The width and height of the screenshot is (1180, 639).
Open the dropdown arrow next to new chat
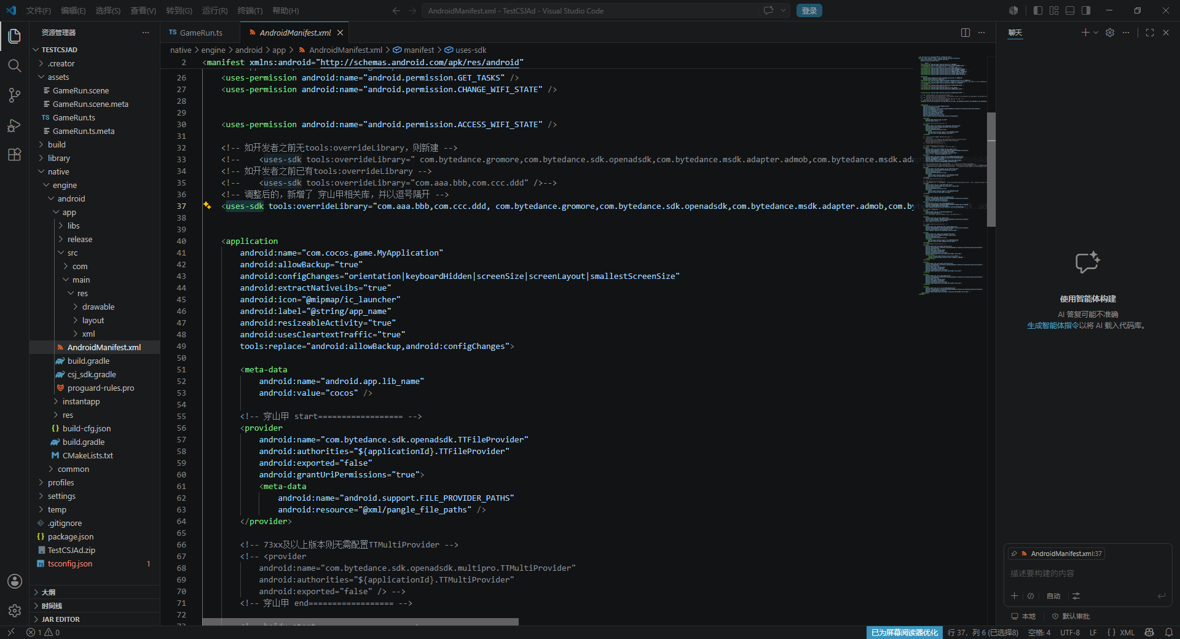1096,33
